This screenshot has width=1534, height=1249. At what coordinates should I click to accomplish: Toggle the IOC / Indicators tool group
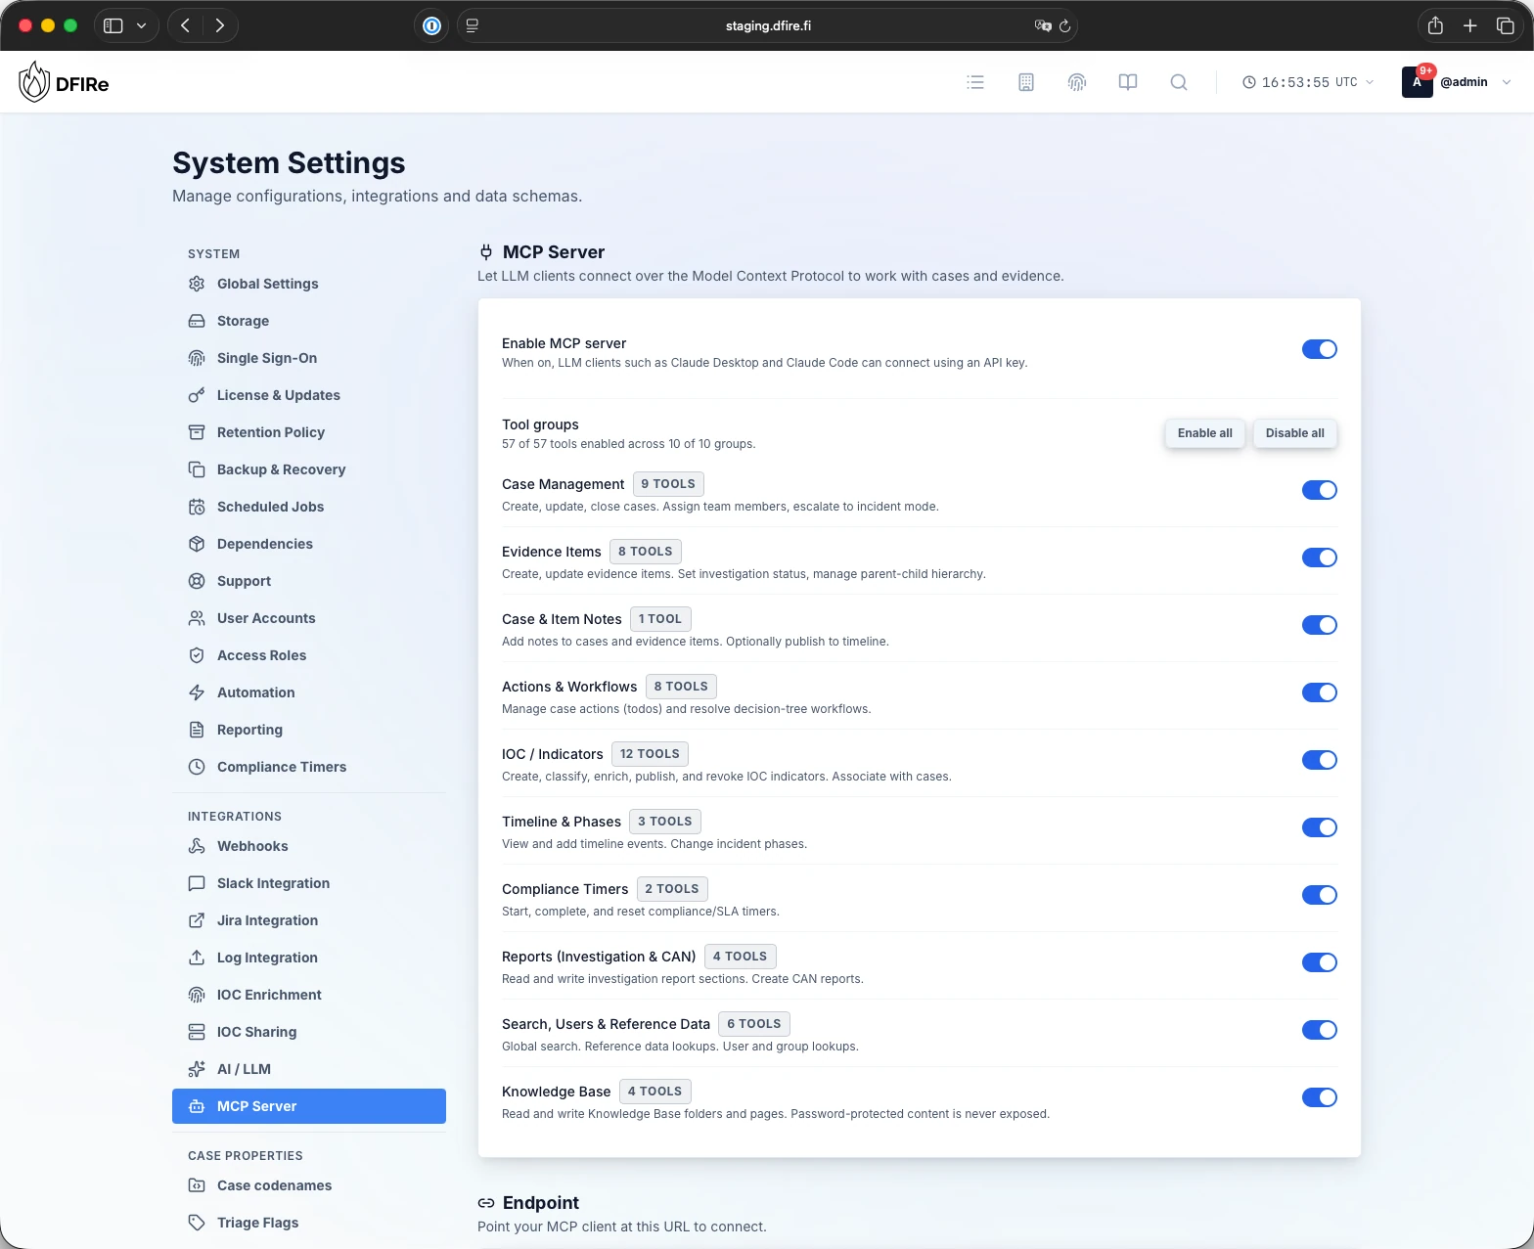[x=1320, y=760]
